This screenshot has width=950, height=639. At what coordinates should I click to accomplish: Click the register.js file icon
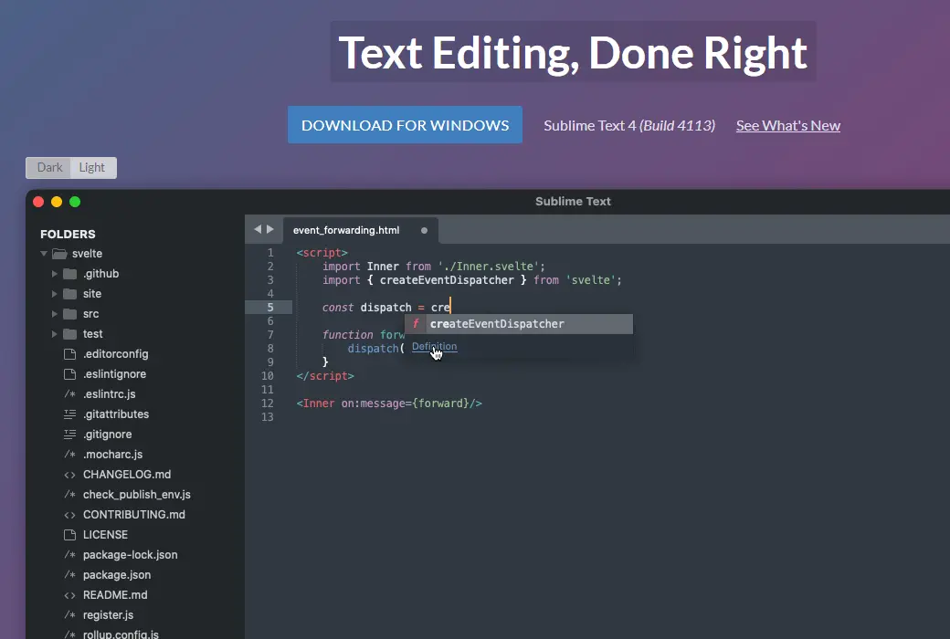click(70, 614)
